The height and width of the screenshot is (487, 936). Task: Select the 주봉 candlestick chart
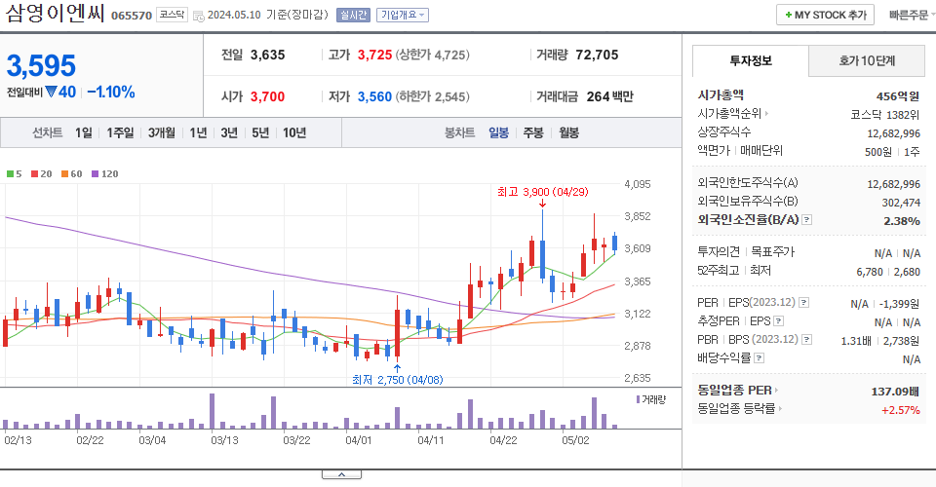pyautogui.click(x=533, y=132)
